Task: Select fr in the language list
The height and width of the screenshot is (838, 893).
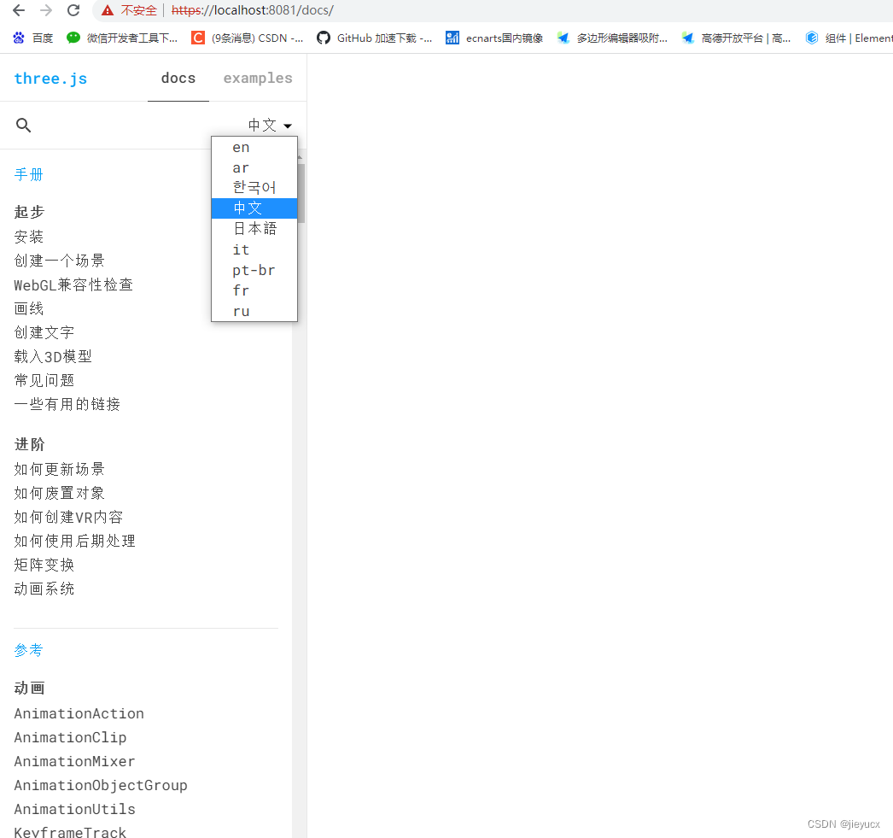Action: pyautogui.click(x=254, y=290)
